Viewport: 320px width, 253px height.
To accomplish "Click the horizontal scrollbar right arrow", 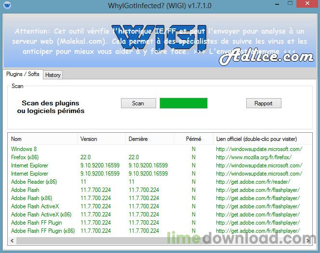I will tap(308, 241).
